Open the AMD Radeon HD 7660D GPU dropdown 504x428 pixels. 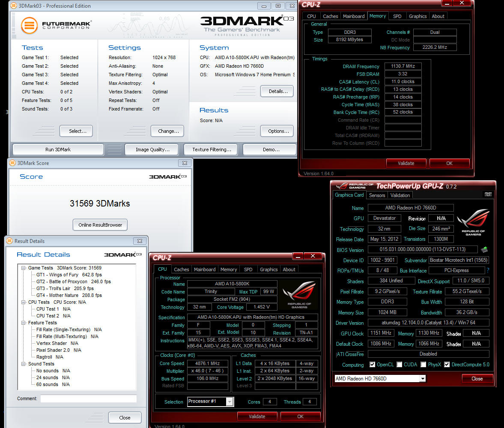pos(422,378)
